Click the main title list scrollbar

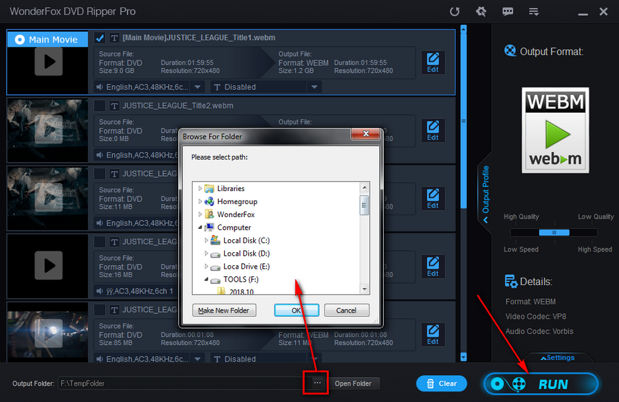(x=464, y=120)
